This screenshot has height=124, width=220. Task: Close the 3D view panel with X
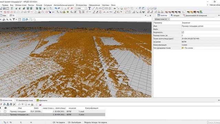[x=151, y=15]
